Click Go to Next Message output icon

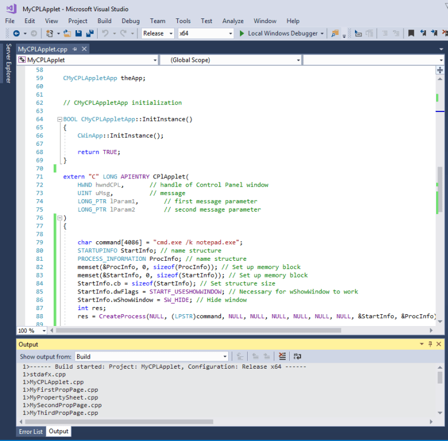tap(267, 356)
